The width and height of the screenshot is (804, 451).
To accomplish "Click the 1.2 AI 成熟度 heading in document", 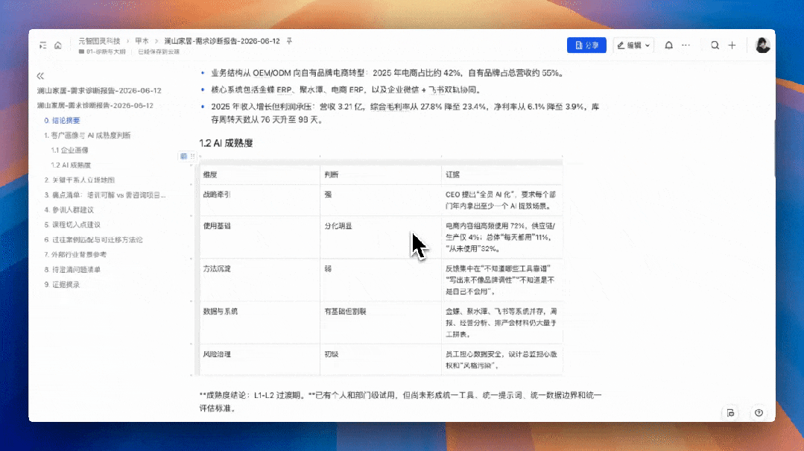I will (226, 143).
